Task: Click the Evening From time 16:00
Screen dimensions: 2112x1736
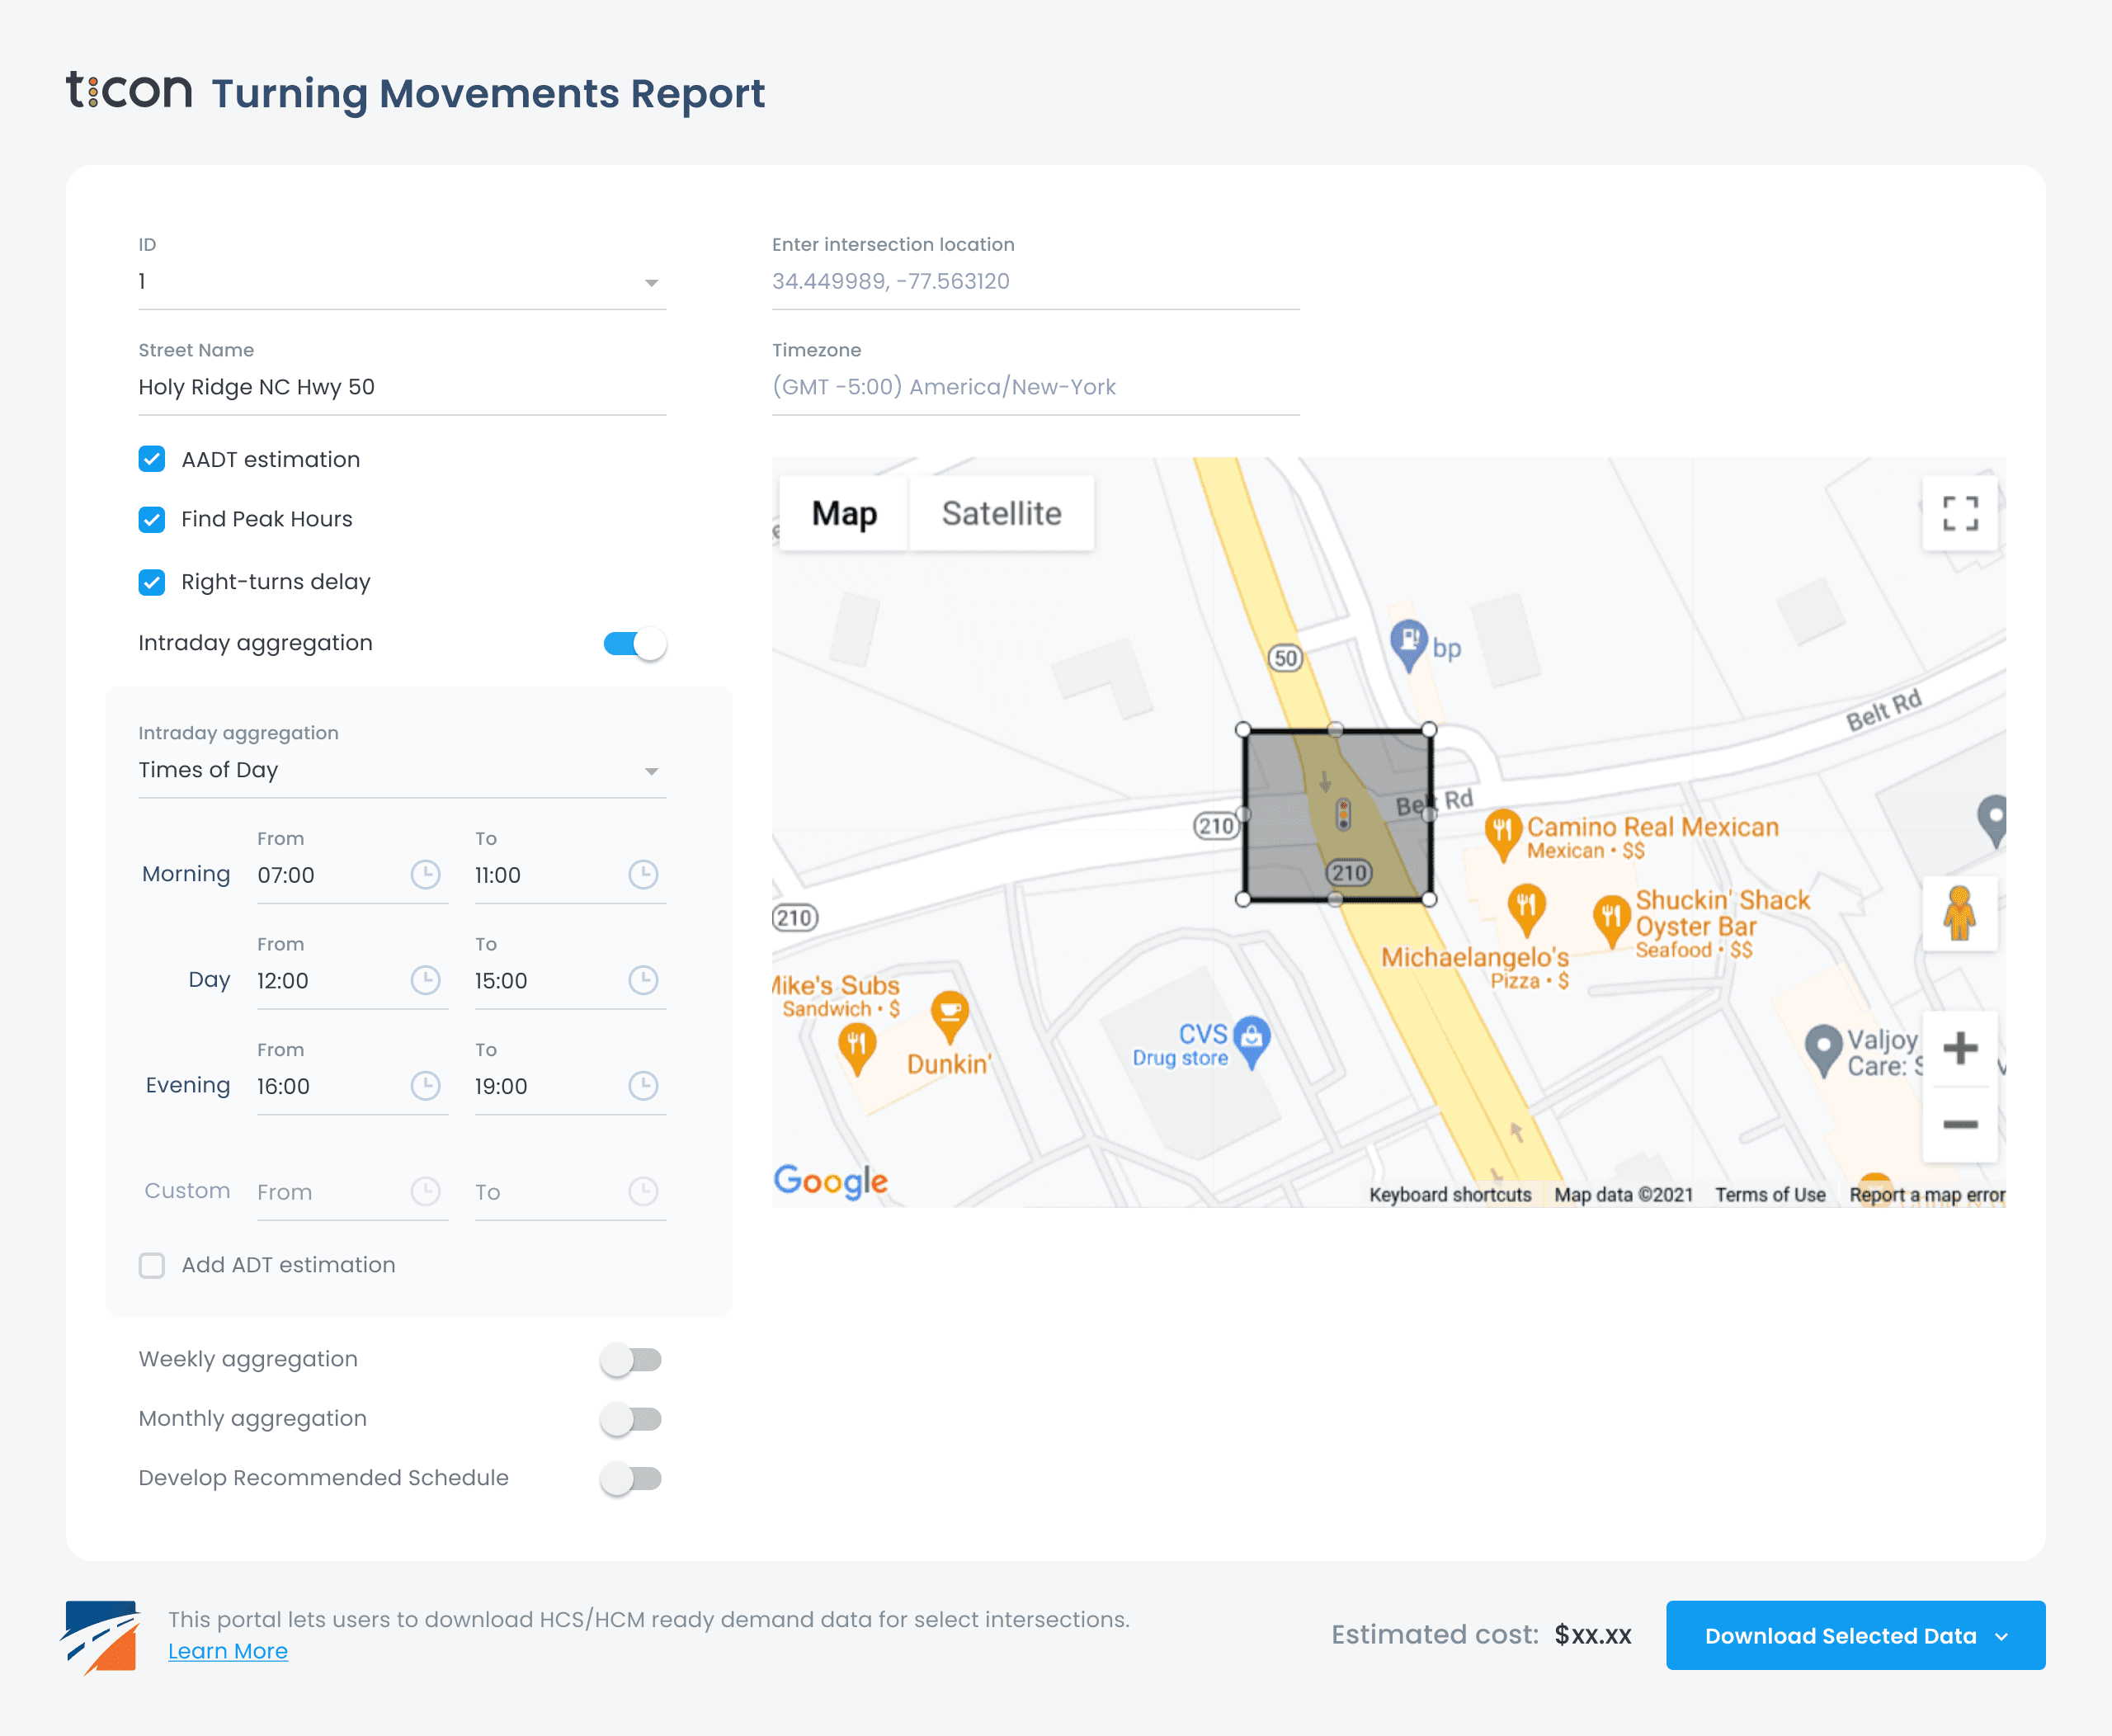Action: (x=284, y=1086)
